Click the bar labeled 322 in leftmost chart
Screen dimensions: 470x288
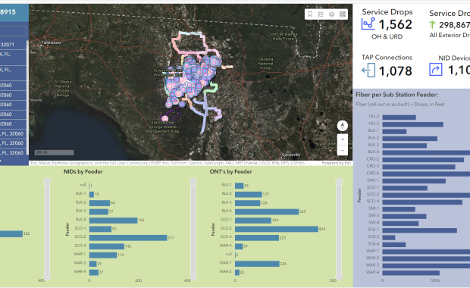(x=11, y=233)
